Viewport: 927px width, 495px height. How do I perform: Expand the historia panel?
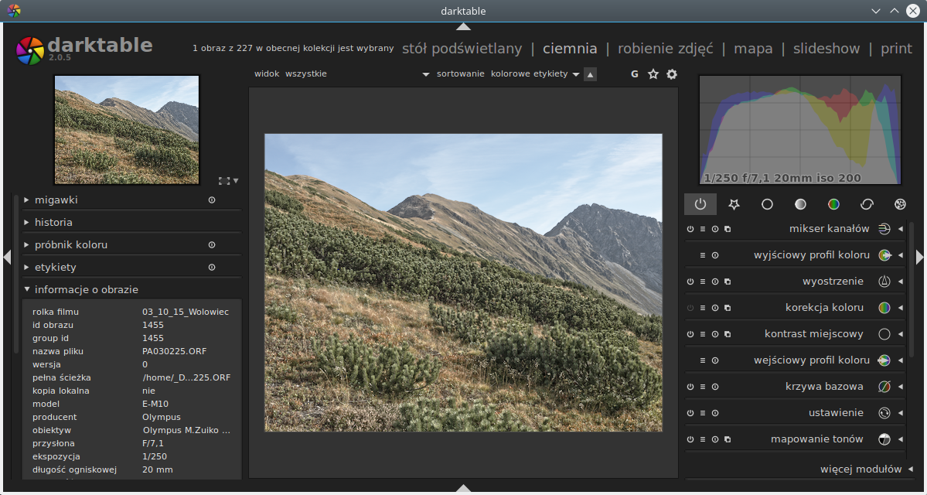click(26, 223)
